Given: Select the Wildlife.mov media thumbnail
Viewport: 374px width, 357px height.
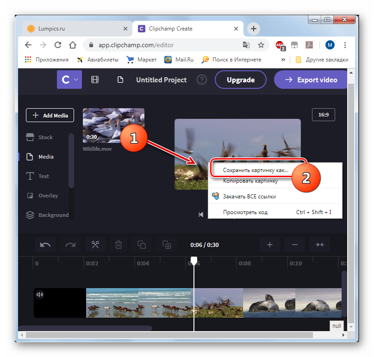Looking at the screenshot, I should coord(113,125).
